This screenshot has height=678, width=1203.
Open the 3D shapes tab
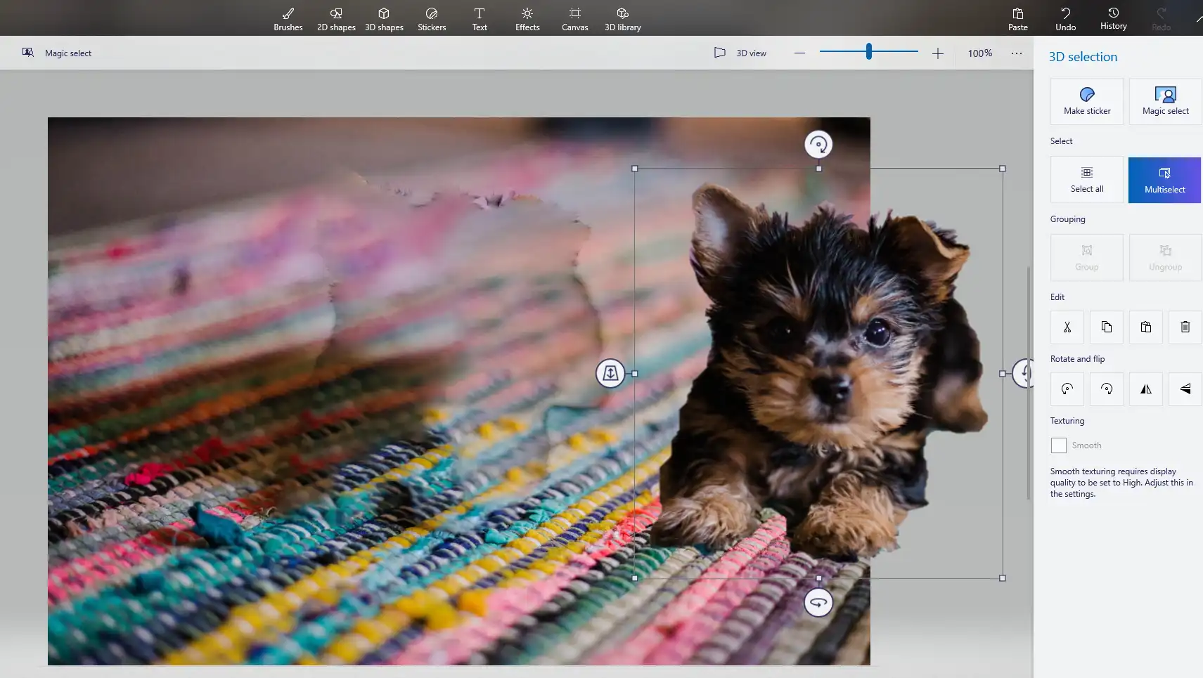click(384, 19)
